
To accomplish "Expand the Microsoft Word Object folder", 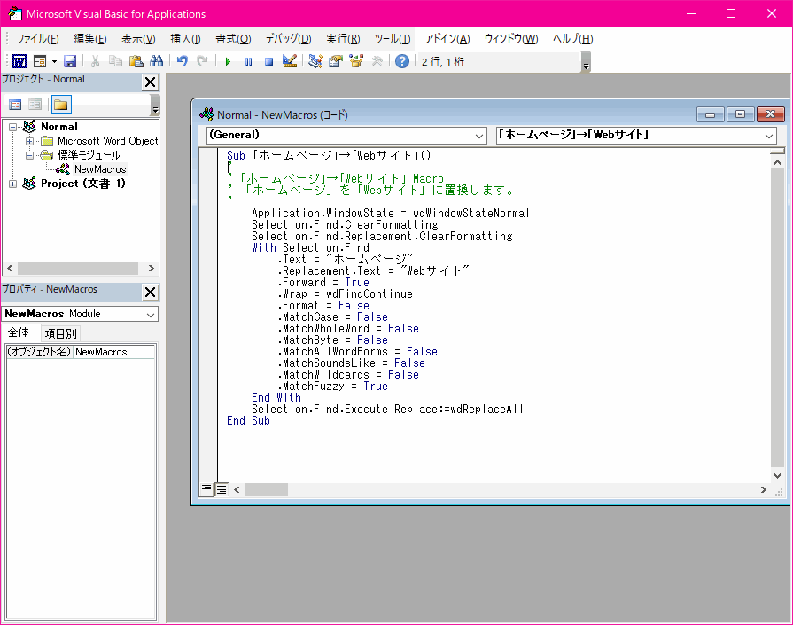I will click(x=30, y=141).
